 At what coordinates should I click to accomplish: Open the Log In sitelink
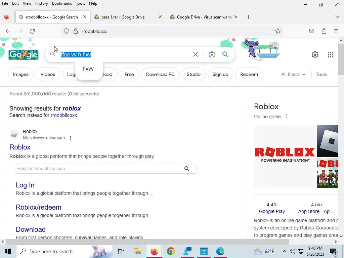click(25, 185)
